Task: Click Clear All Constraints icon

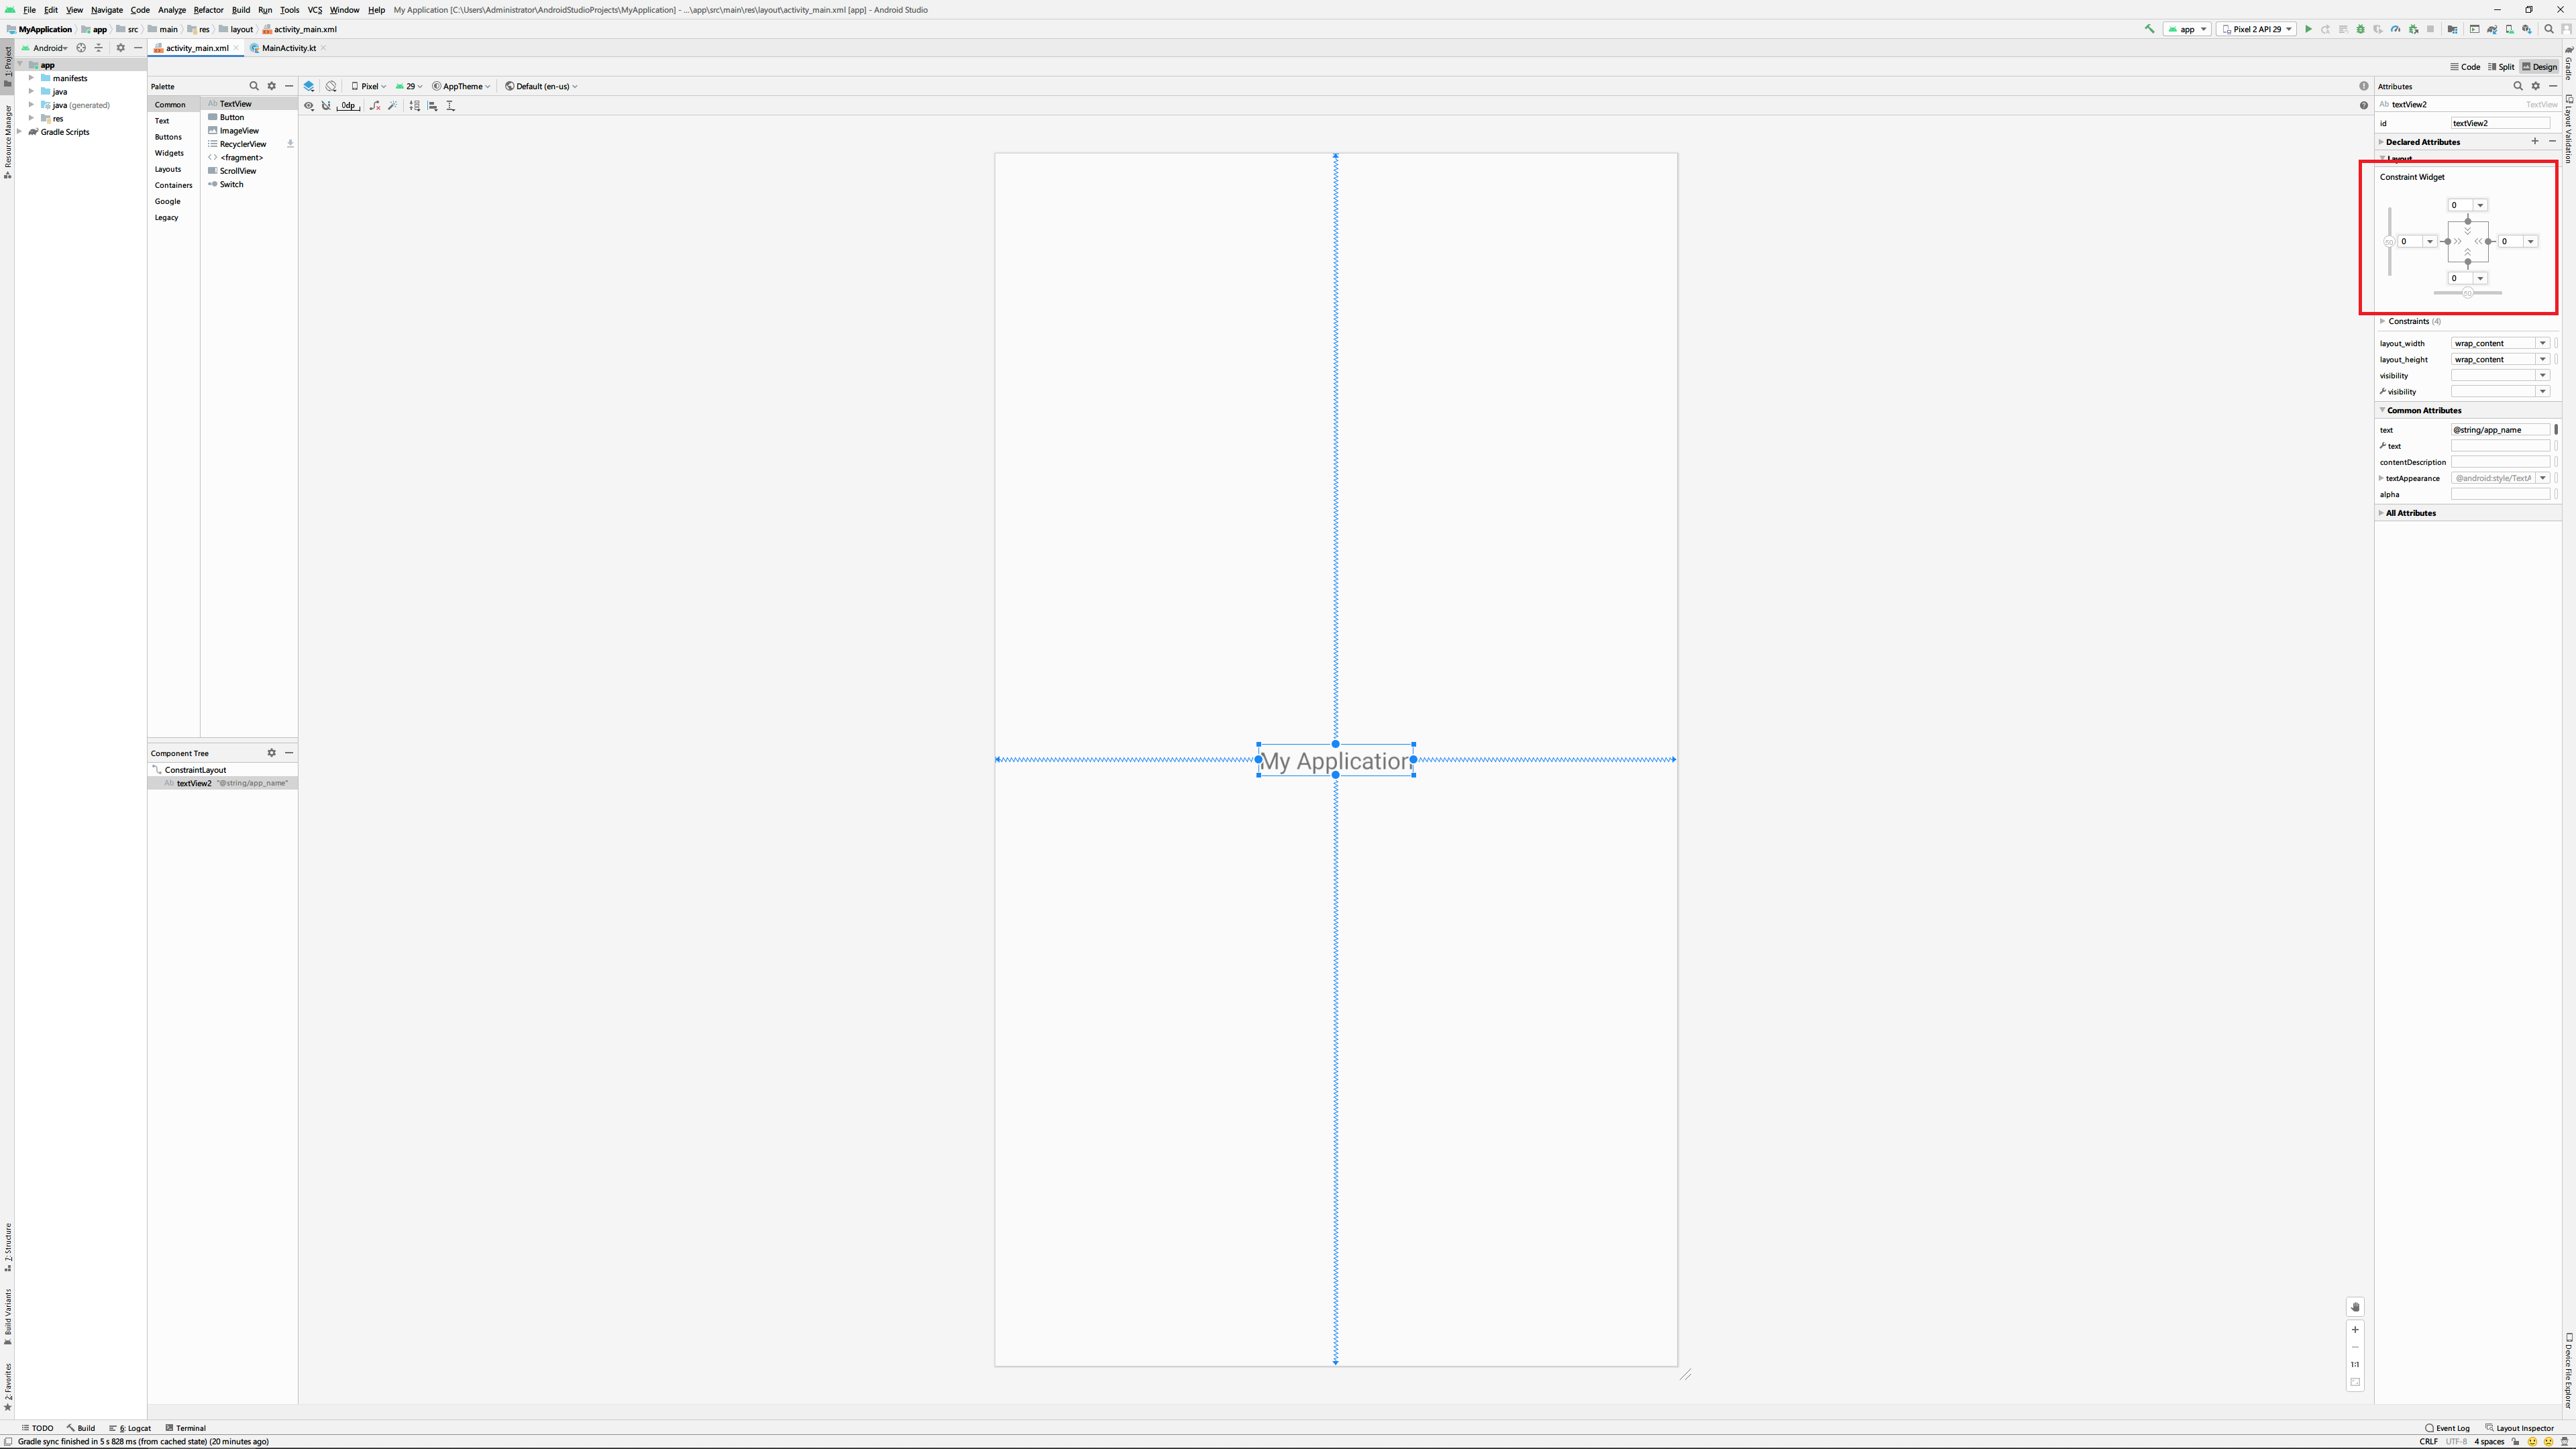Action: click(375, 105)
